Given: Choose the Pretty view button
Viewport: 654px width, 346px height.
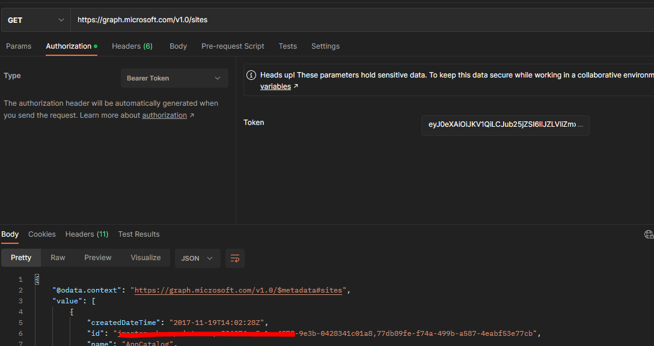Looking at the screenshot, I should pyautogui.click(x=21, y=258).
